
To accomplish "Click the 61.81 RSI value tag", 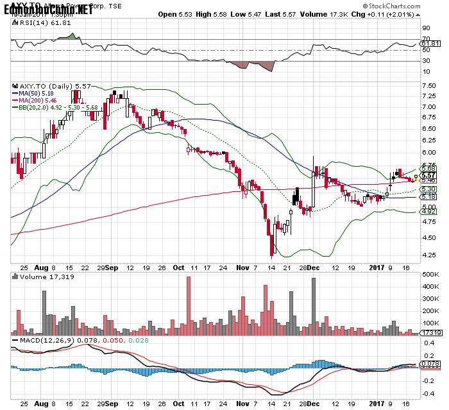I will pos(430,44).
